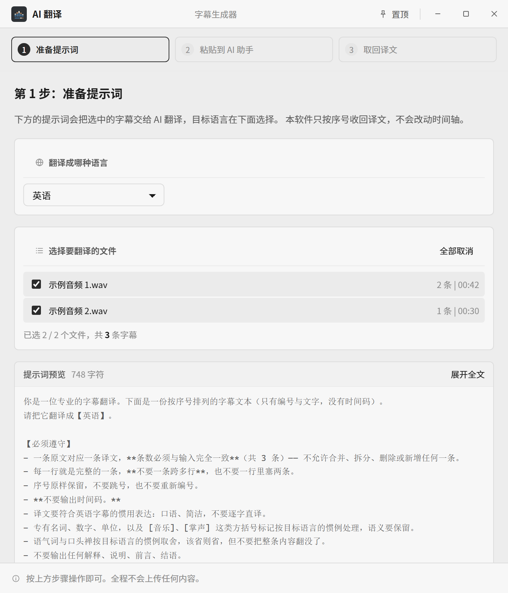Click the 请把它翻译成【英语】 prompt line
The height and width of the screenshot is (593, 508).
[68, 416]
